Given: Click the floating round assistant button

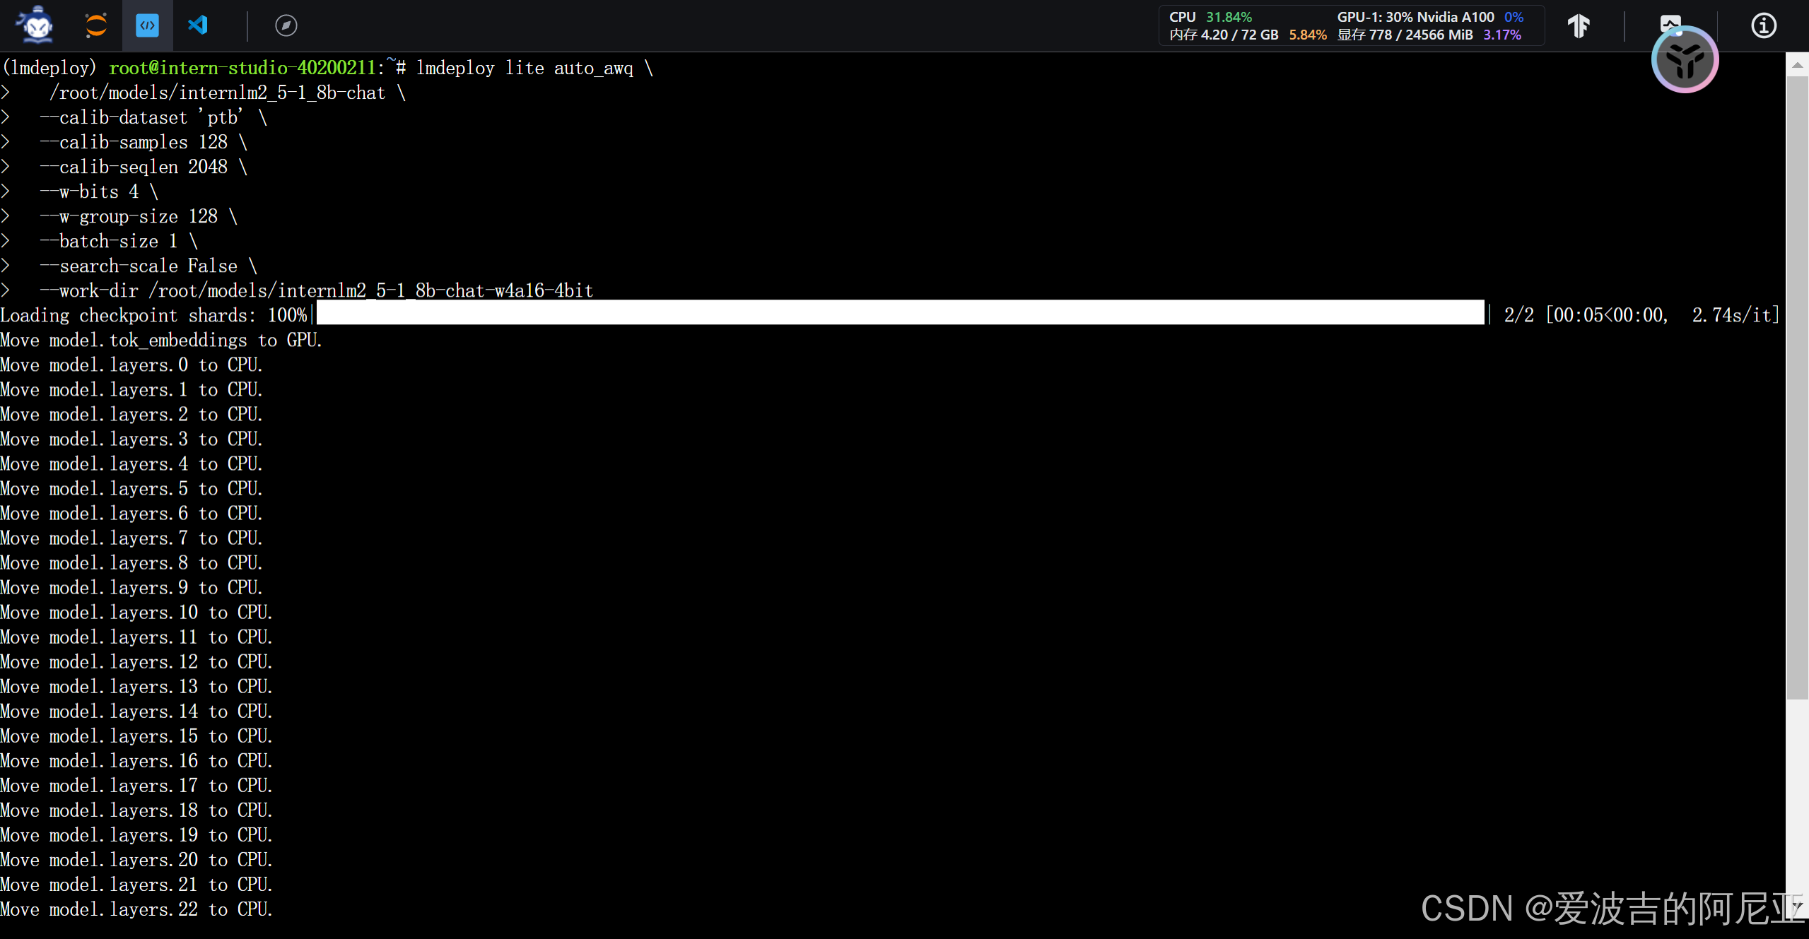Looking at the screenshot, I should [x=1685, y=60].
